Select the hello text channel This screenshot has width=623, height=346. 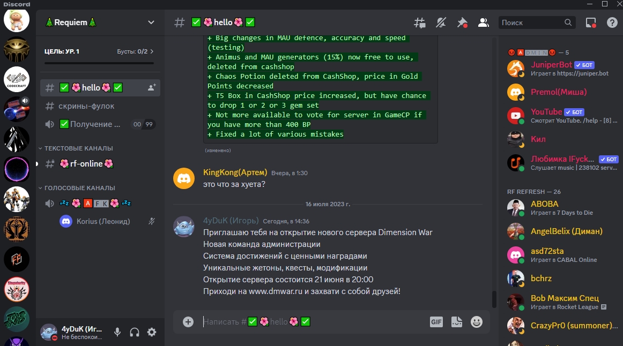pyautogui.click(x=100, y=87)
